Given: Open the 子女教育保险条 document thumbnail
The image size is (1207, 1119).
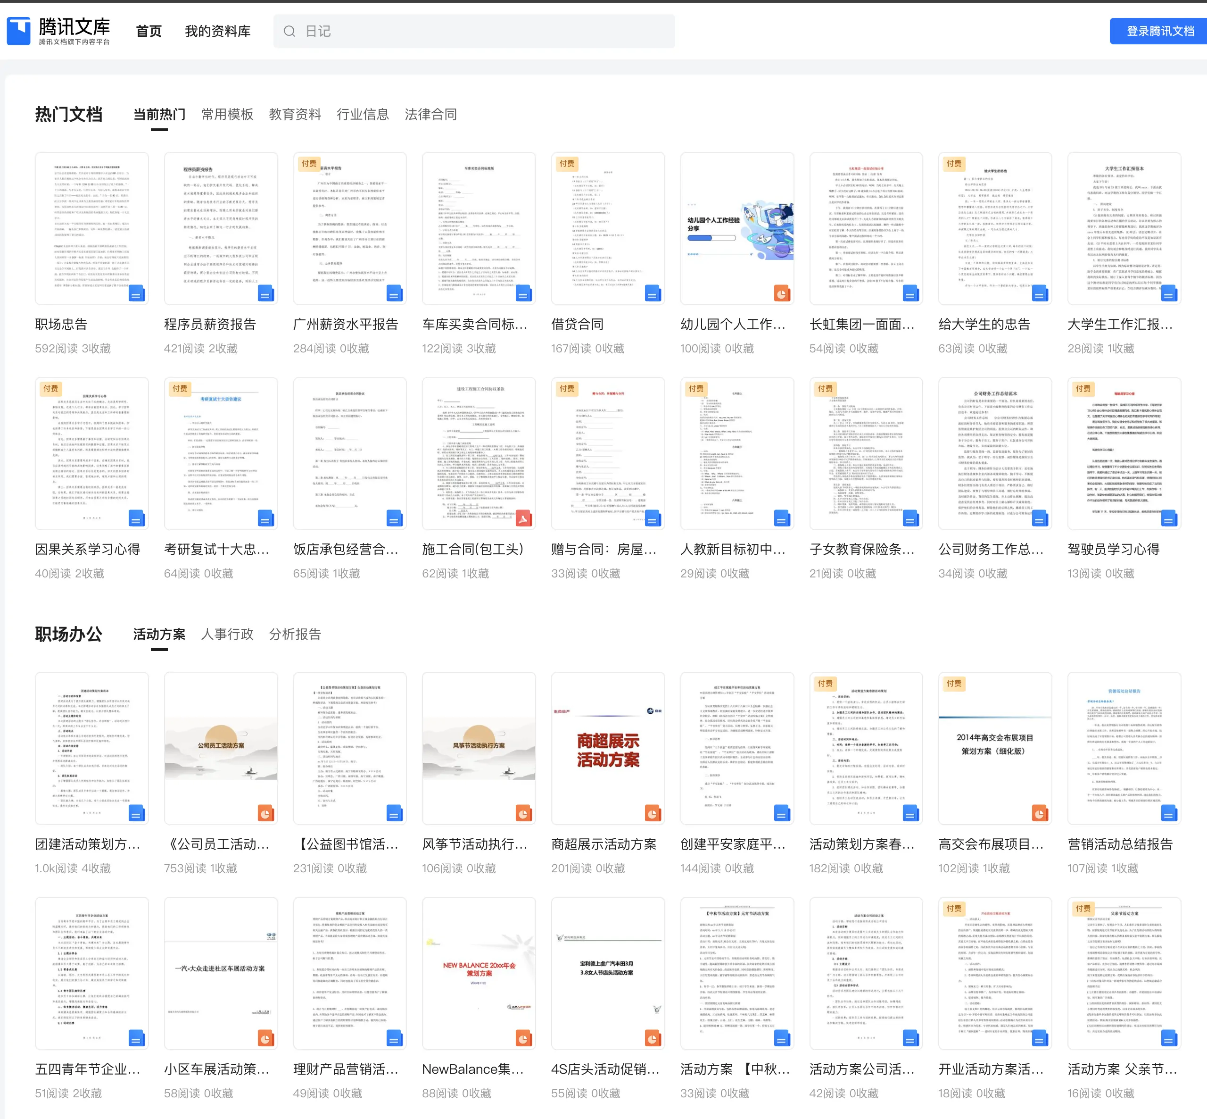Looking at the screenshot, I should pos(866,453).
